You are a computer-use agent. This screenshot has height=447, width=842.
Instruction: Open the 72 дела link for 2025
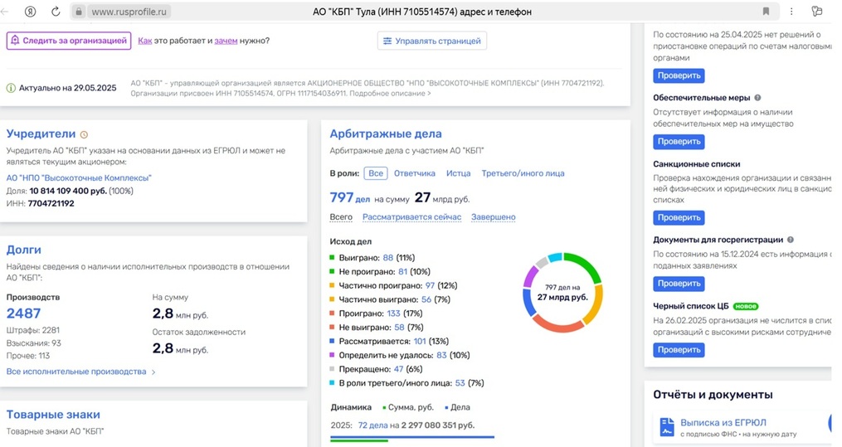372,425
